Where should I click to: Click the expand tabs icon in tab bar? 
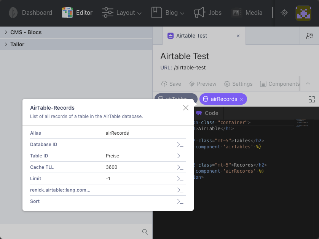[x=309, y=36]
